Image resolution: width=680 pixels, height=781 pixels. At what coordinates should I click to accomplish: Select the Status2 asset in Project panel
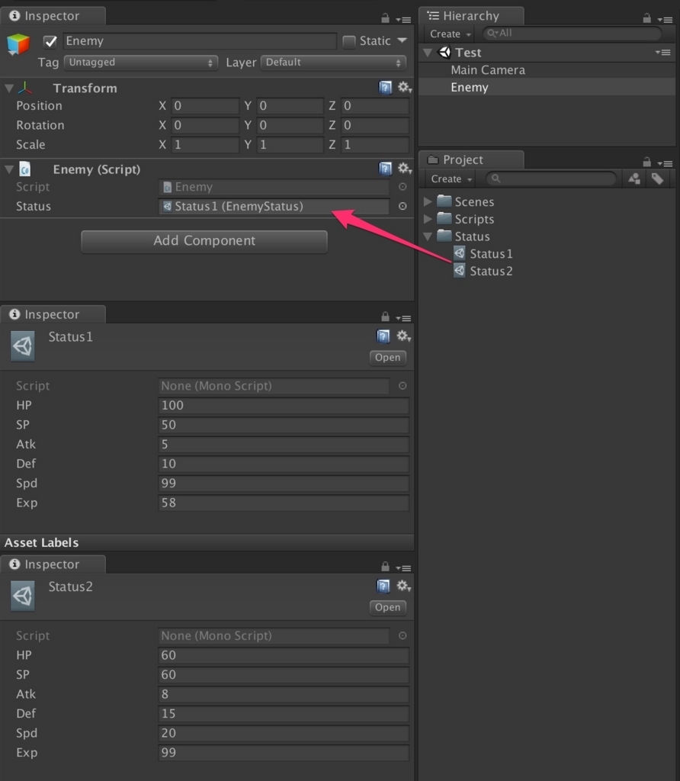pos(490,271)
